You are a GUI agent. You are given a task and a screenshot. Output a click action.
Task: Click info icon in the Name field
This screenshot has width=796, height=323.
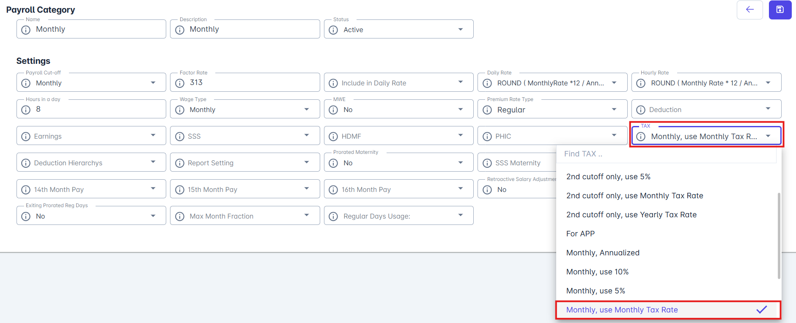click(x=26, y=30)
